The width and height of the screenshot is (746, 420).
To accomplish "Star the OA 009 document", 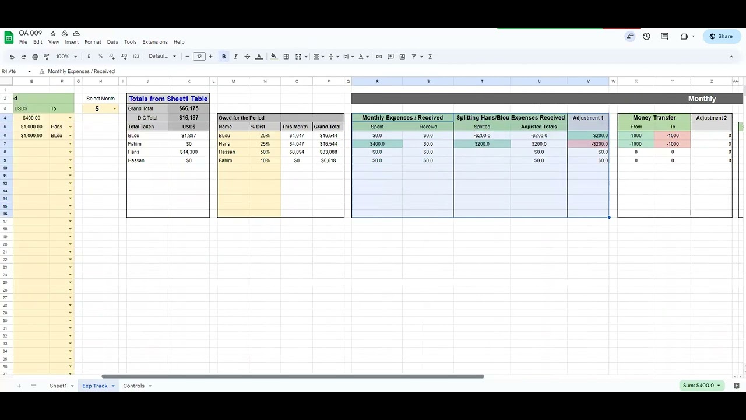I will click(x=53, y=34).
